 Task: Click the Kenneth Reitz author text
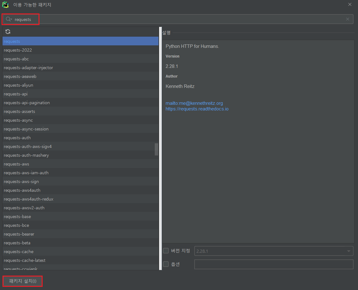coord(180,86)
